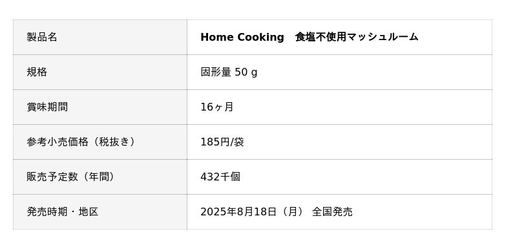Select the 16ヶ月 shelf life value
Screen dimensions: 517x249
tap(216, 107)
